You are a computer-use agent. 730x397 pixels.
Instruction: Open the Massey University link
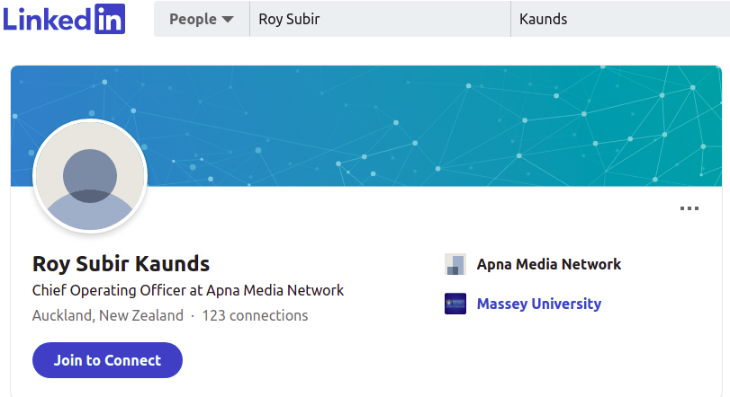click(538, 304)
